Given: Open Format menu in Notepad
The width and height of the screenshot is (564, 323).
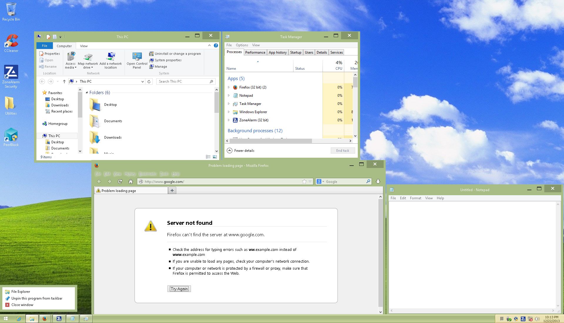Looking at the screenshot, I should pyautogui.click(x=416, y=198).
